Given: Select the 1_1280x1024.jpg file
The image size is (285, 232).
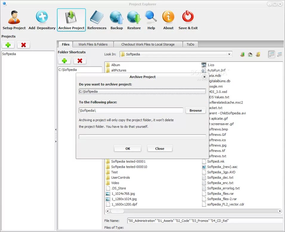Looking at the screenshot, I should [x=121, y=199].
